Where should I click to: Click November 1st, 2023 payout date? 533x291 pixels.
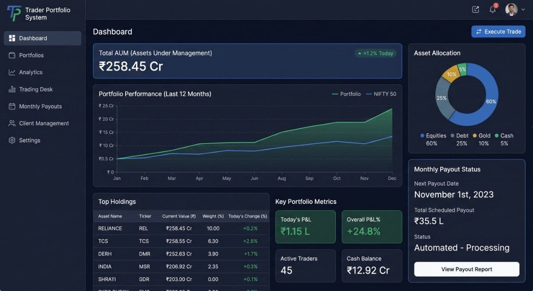tap(454, 195)
